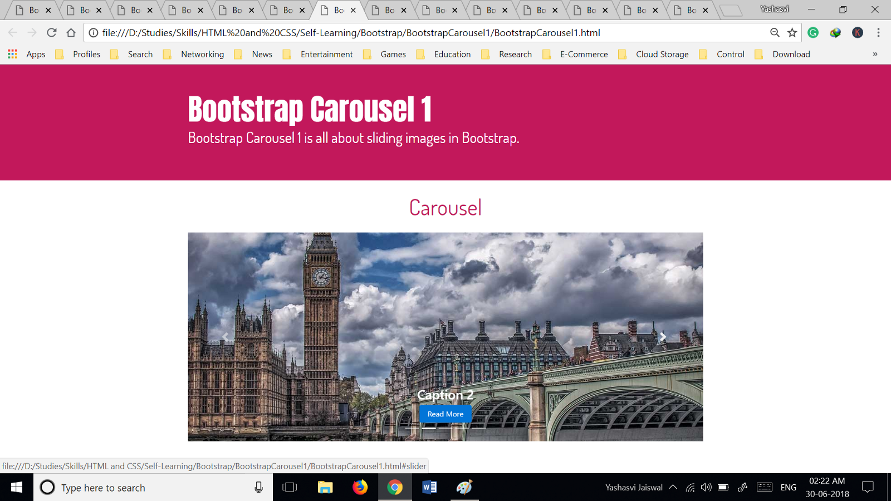Open File Explorer from the taskbar

point(325,488)
